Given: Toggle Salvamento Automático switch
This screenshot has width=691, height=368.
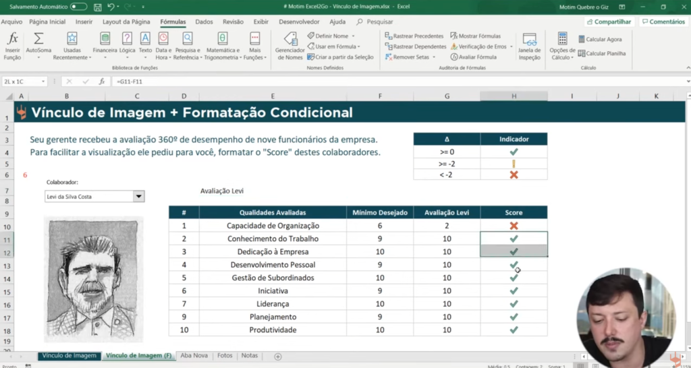Looking at the screenshot, I should pos(78,7).
